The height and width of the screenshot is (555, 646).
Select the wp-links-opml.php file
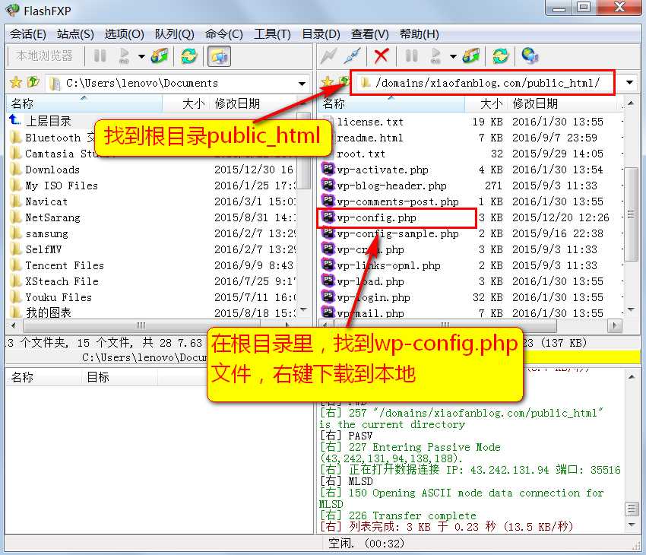point(388,265)
